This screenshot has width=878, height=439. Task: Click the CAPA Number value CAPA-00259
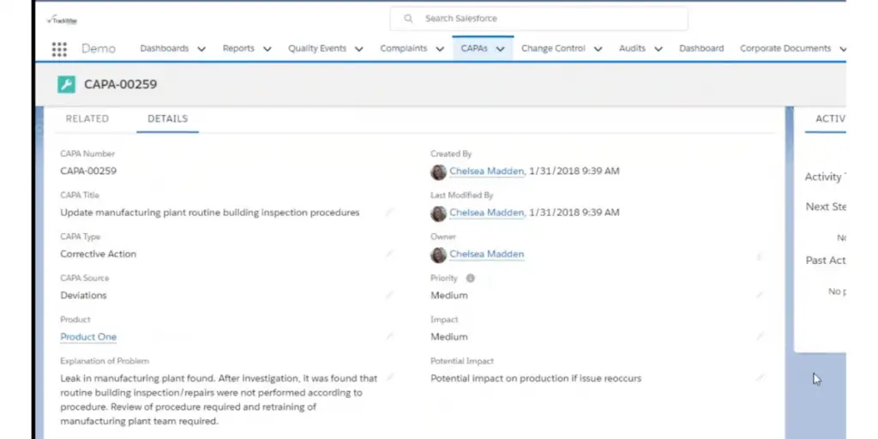[x=88, y=171]
